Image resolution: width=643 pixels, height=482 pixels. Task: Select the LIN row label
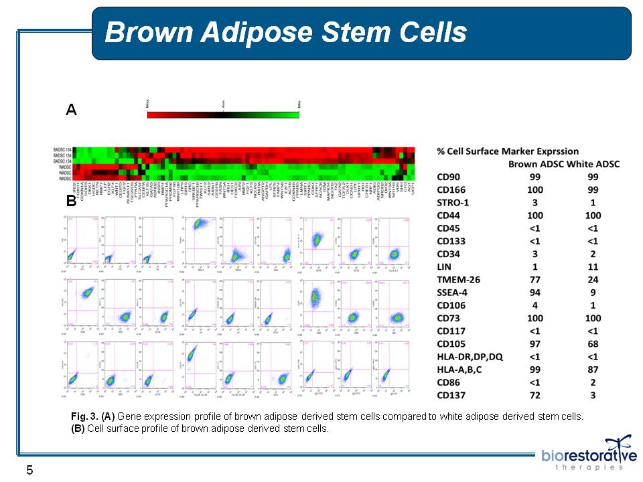[x=444, y=267]
